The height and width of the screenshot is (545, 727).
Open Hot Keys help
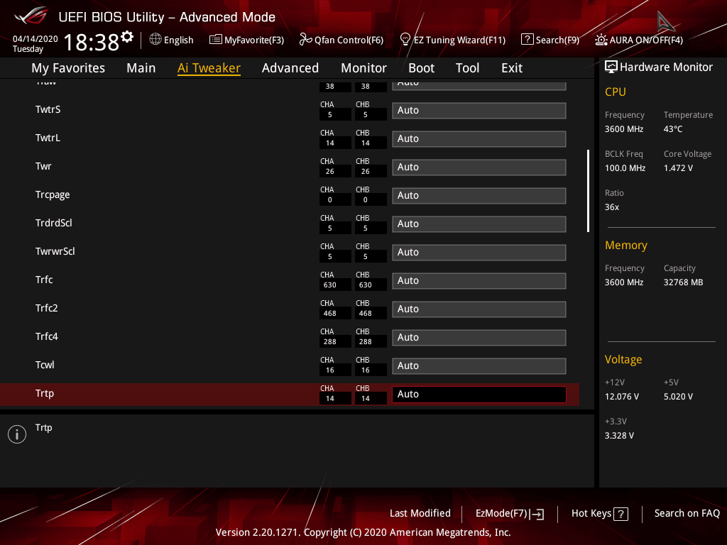click(x=599, y=514)
